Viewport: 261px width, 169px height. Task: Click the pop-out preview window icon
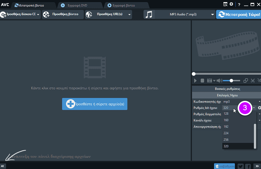coord(246,81)
